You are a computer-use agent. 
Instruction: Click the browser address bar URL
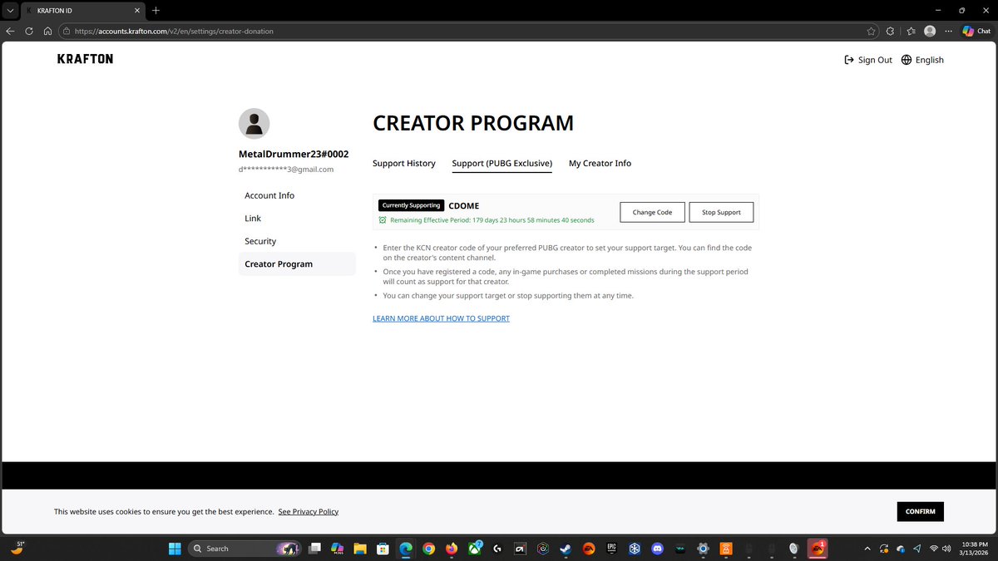point(174,31)
